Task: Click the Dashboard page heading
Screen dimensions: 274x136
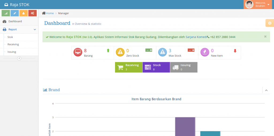Action: 57,23
